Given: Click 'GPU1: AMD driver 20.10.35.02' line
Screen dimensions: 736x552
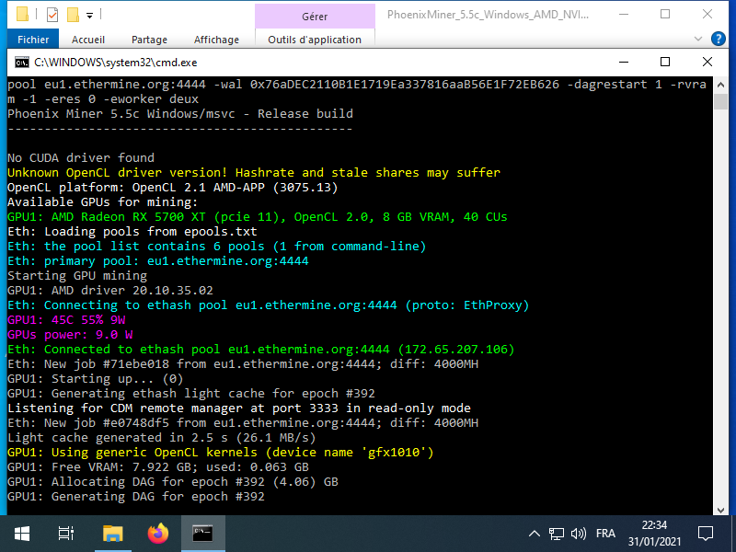Looking at the screenshot, I should pyautogui.click(x=109, y=290).
